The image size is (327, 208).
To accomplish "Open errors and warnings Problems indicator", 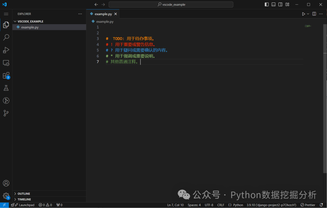I will tap(45, 205).
